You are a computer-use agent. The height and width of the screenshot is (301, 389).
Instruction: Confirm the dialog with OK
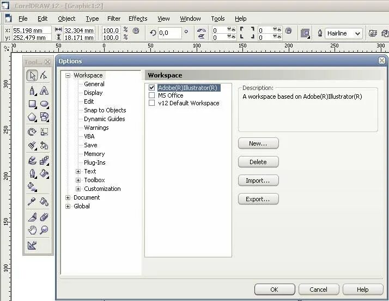point(275,290)
